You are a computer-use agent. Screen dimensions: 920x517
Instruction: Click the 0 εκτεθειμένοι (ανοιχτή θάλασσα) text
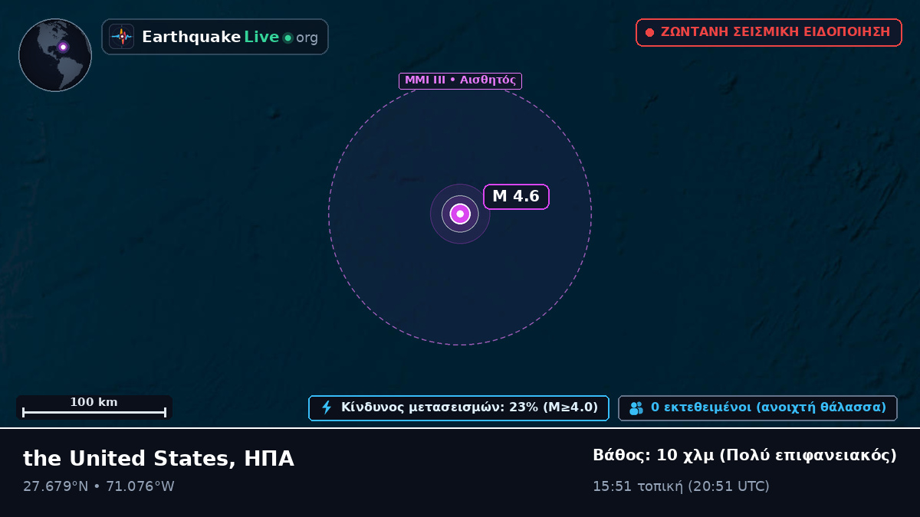point(768,407)
